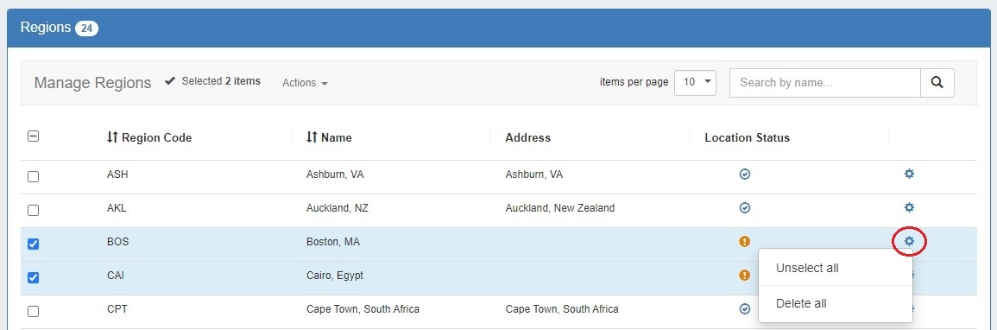Viewport: 997px width, 330px height.
Task: Click the circled gear icon for Boston
Action: coord(909,242)
